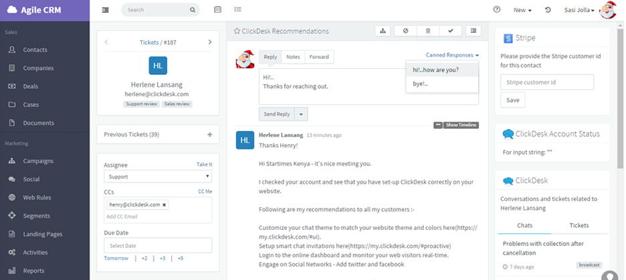Screen dimensions: 626x280
Task: Set due date to Tomorrow
Action: [x=116, y=258]
